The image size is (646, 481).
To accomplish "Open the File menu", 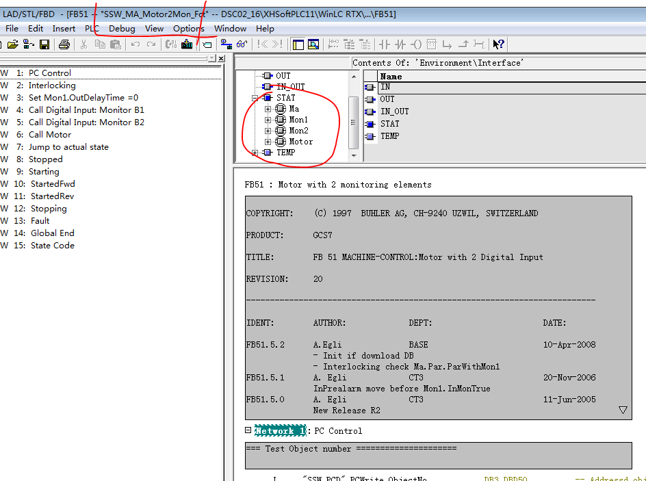I will click(x=12, y=29).
